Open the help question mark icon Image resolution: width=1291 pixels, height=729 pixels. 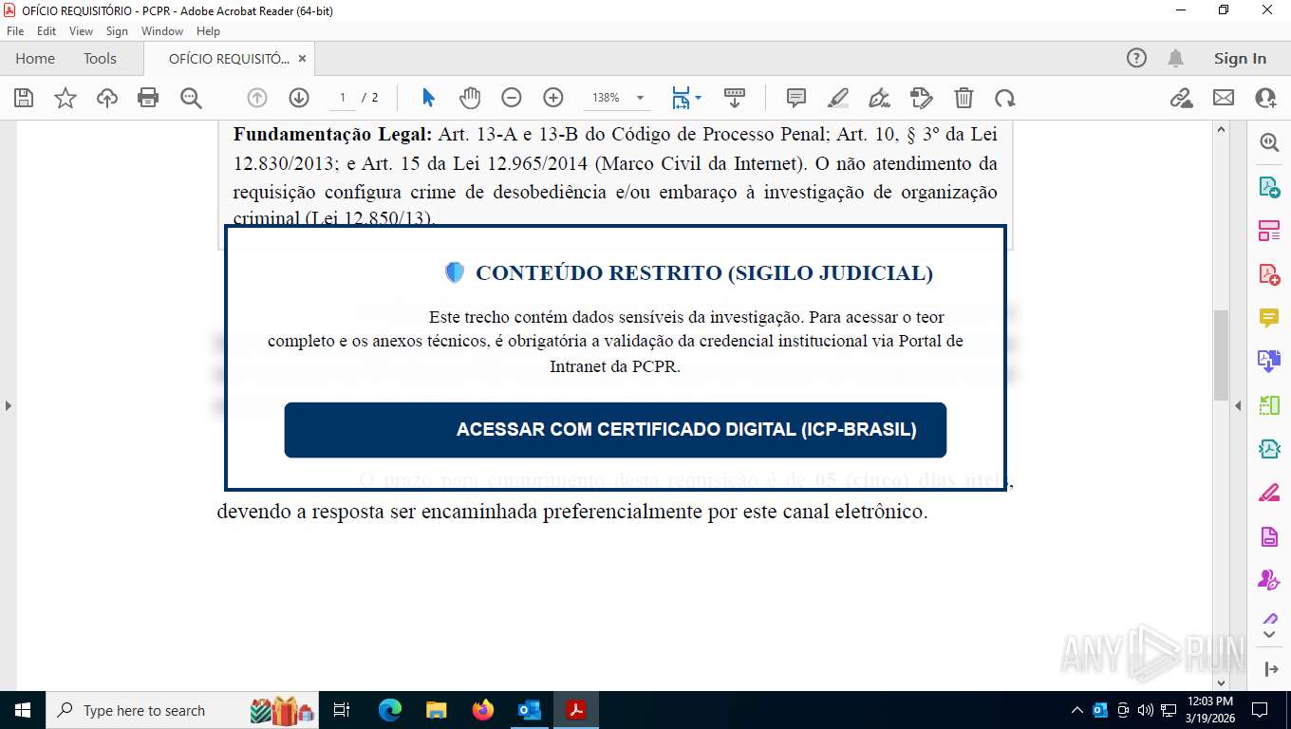(x=1136, y=58)
